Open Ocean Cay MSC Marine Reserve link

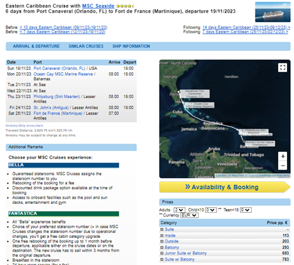tap(63, 74)
